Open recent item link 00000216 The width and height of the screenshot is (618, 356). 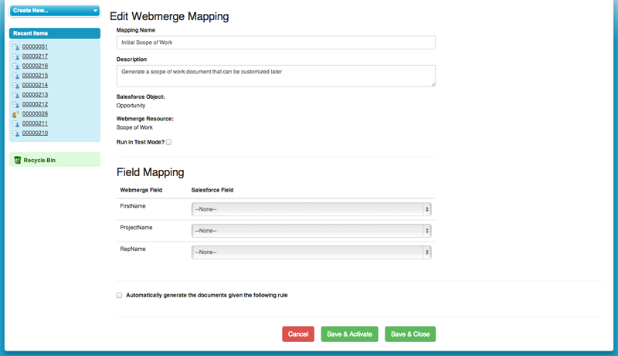tap(35, 66)
